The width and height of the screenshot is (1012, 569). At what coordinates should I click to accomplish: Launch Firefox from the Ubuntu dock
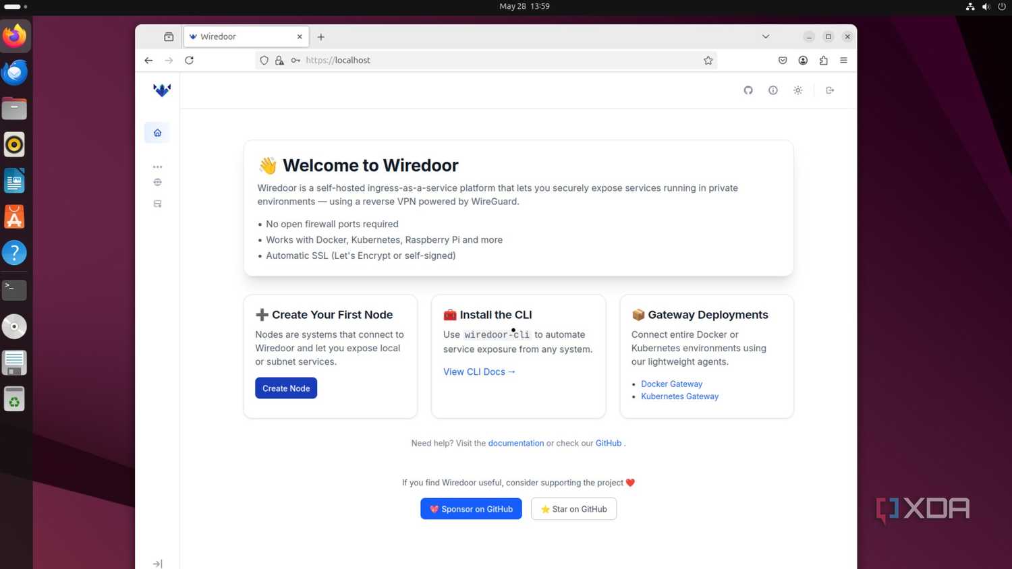[14, 36]
